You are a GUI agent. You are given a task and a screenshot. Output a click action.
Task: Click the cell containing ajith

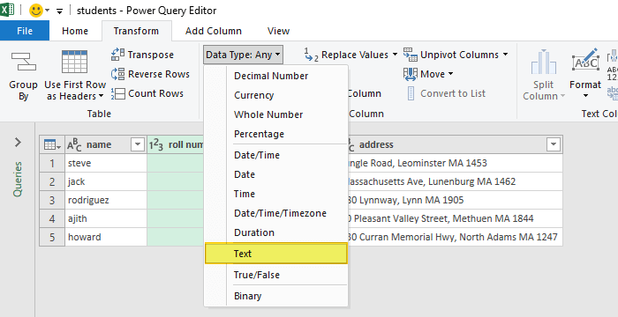pos(106,218)
